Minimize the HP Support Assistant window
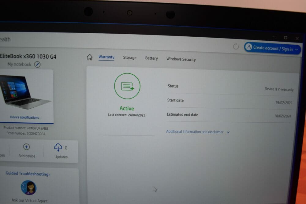The image size is (306, 204). point(274,37)
